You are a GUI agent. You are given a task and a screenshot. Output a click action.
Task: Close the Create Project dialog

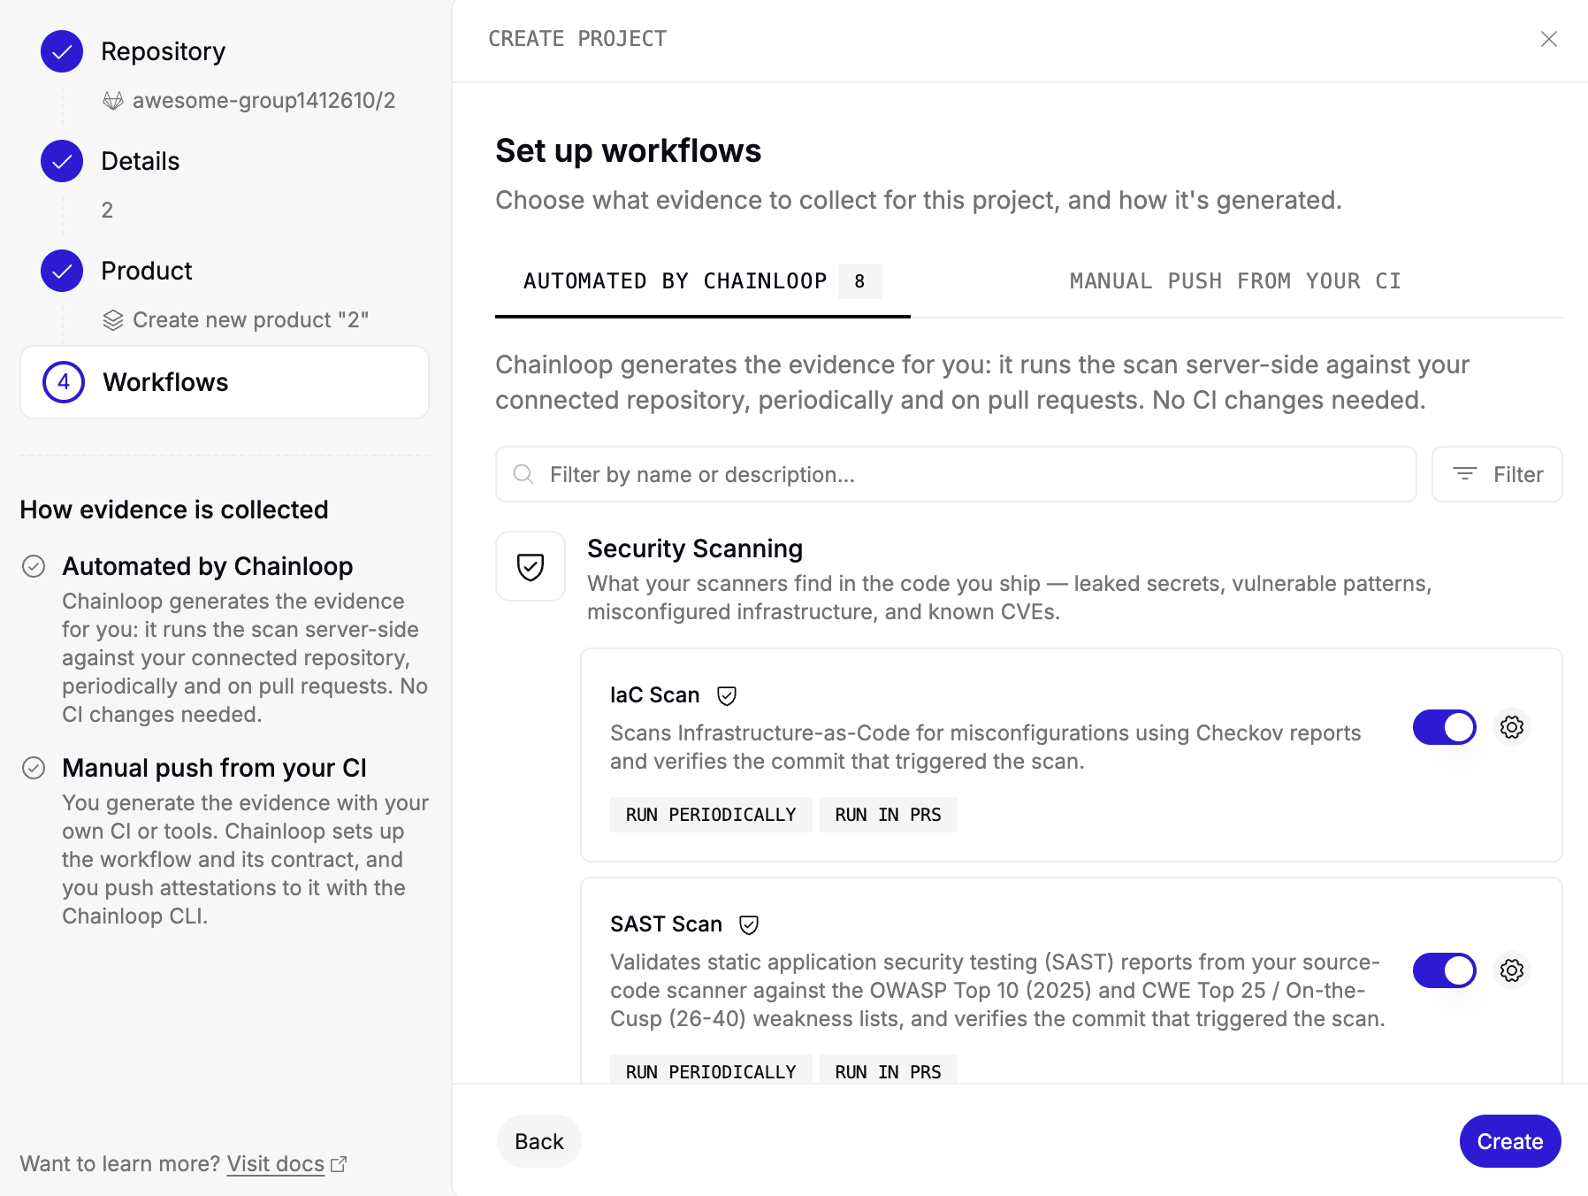pos(1549,39)
